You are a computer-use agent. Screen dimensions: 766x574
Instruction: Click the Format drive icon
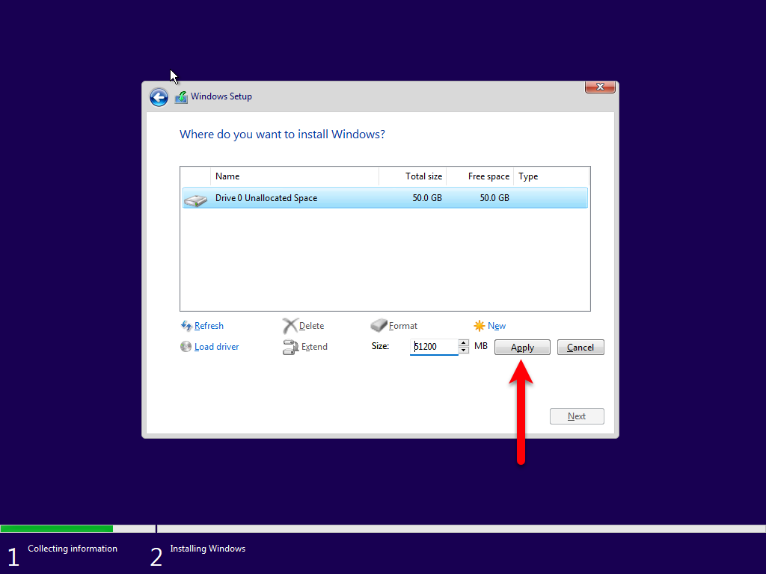pyautogui.click(x=379, y=325)
